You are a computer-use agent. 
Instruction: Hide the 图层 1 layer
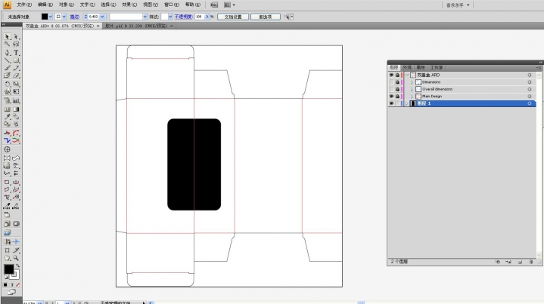pyautogui.click(x=391, y=104)
